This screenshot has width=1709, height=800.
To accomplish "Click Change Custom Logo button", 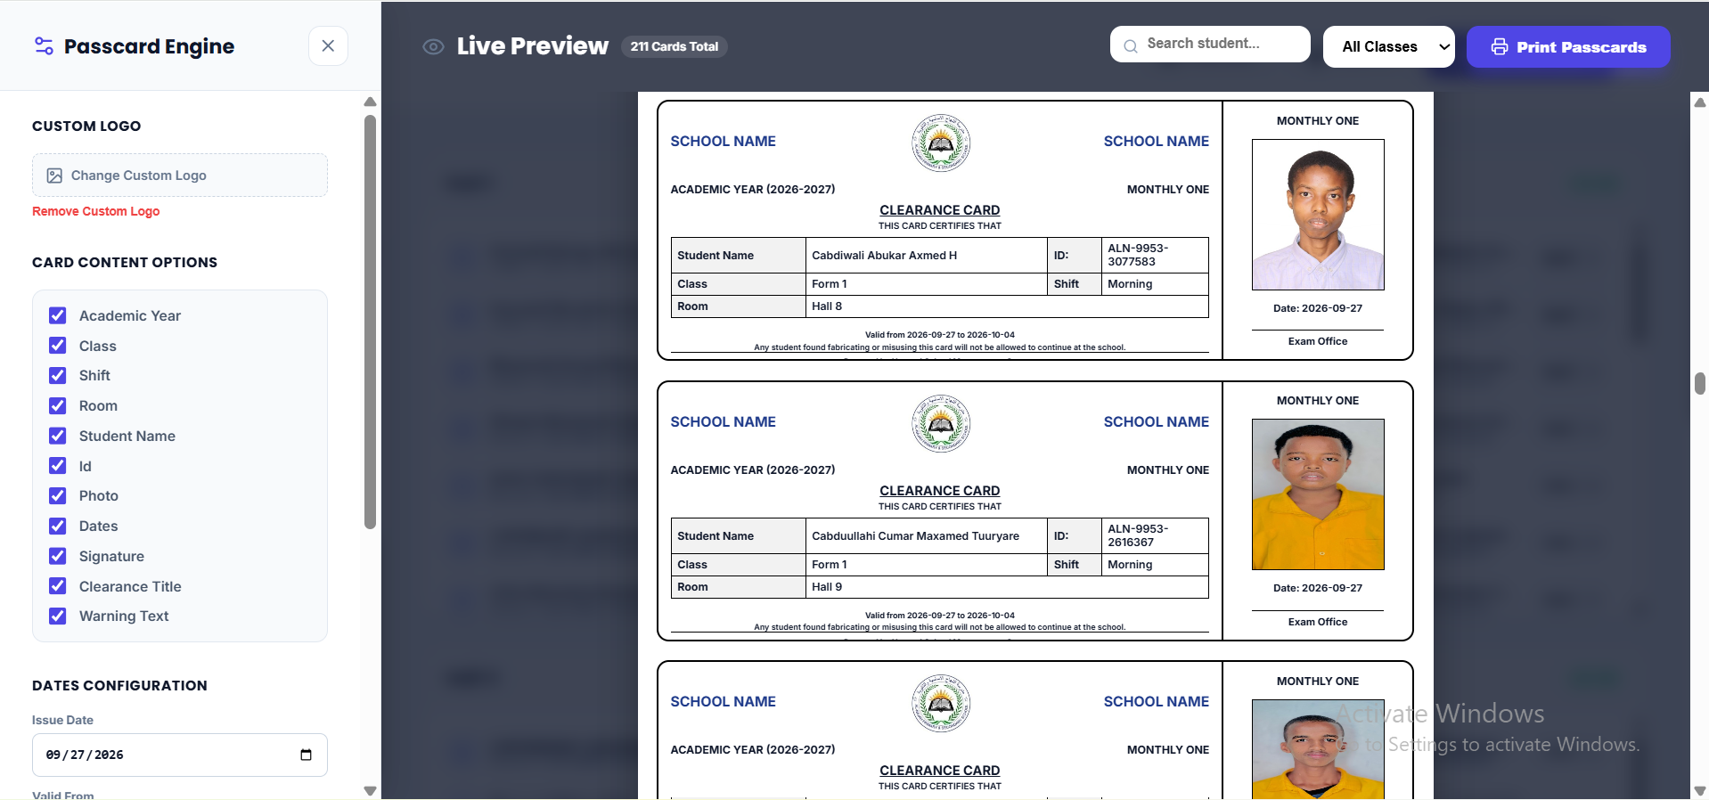I will [180, 176].
